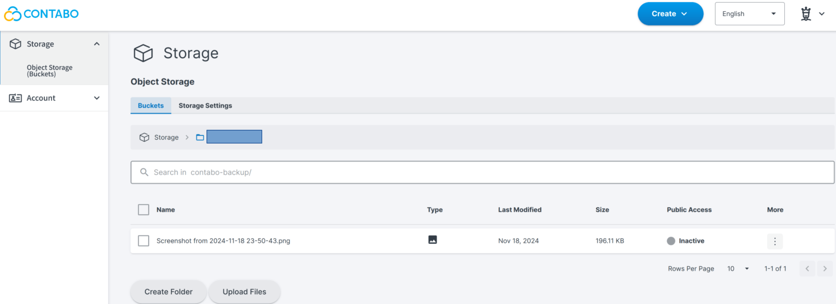
Task: Select all files with header checkbox
Action: tap(143, 210)
